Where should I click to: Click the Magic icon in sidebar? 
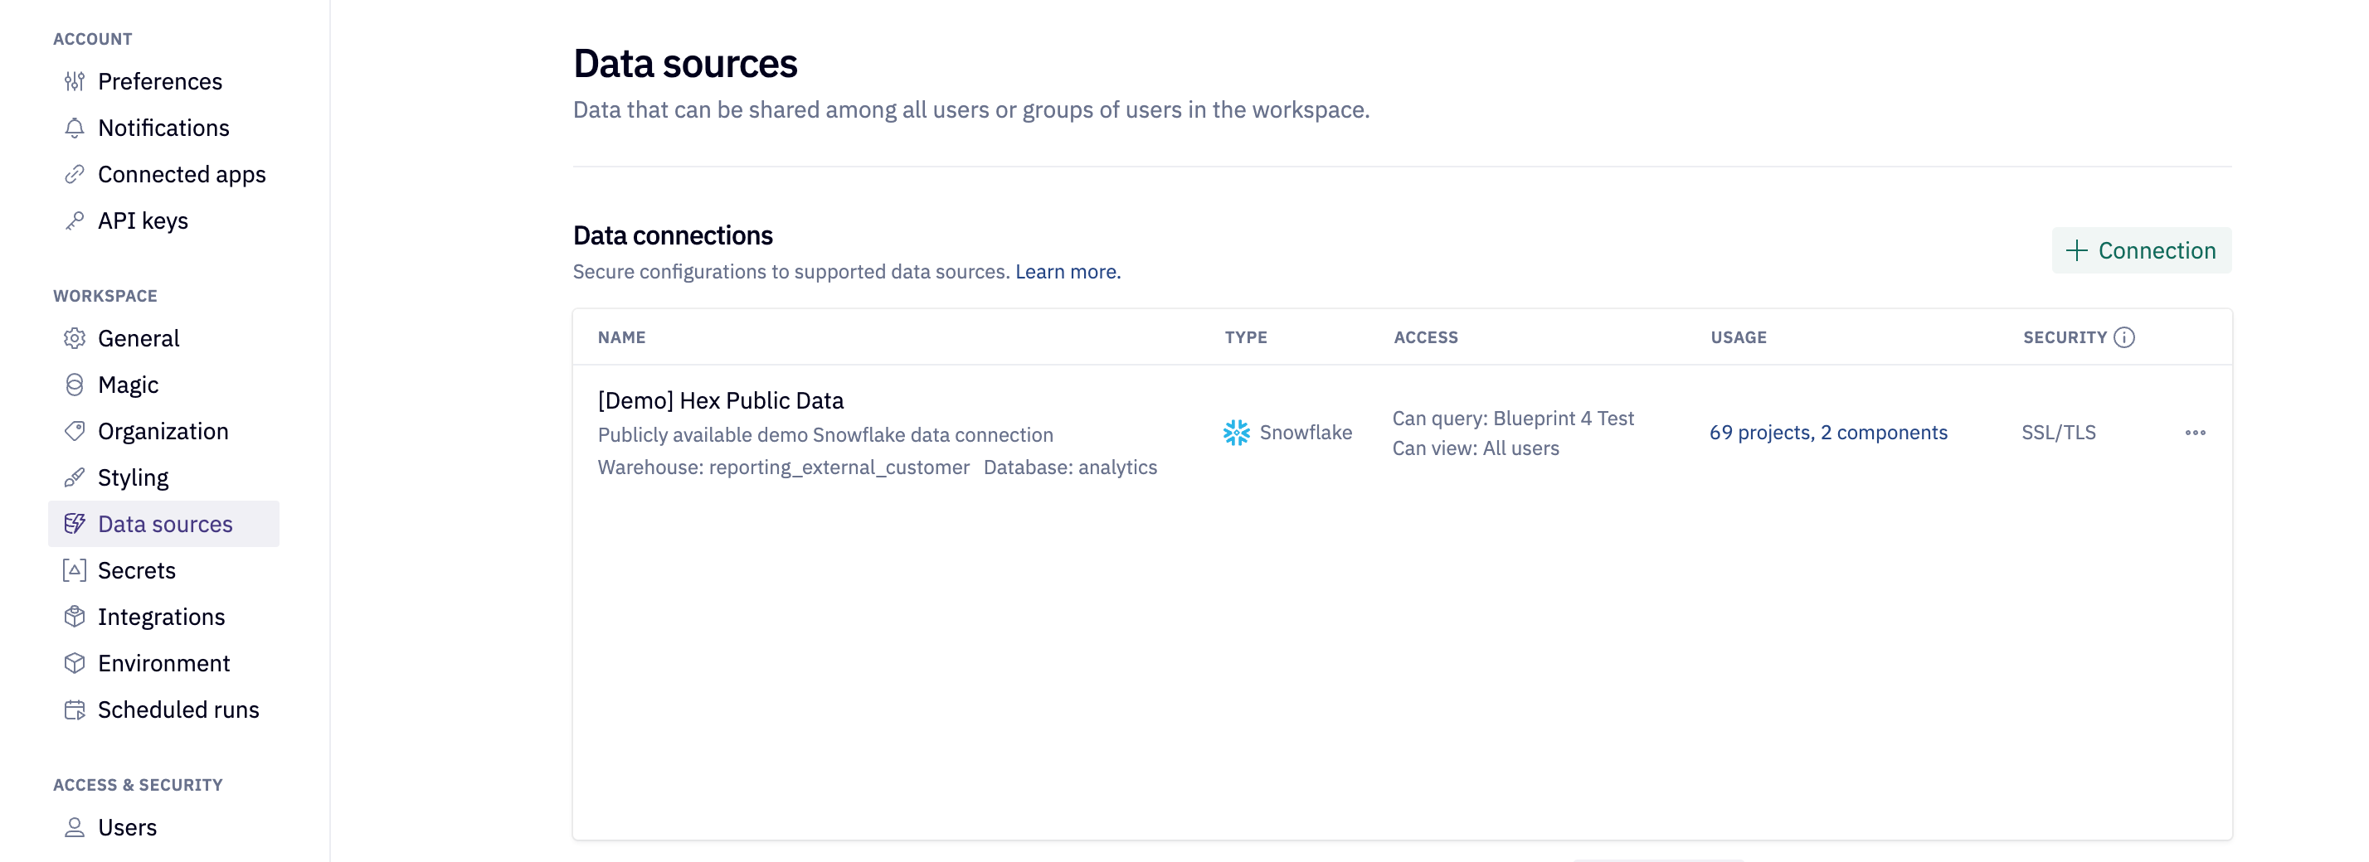click(x=75, y=385)
